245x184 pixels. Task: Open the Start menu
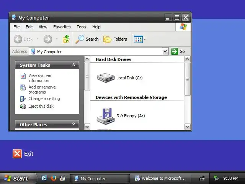coord(18,178)
